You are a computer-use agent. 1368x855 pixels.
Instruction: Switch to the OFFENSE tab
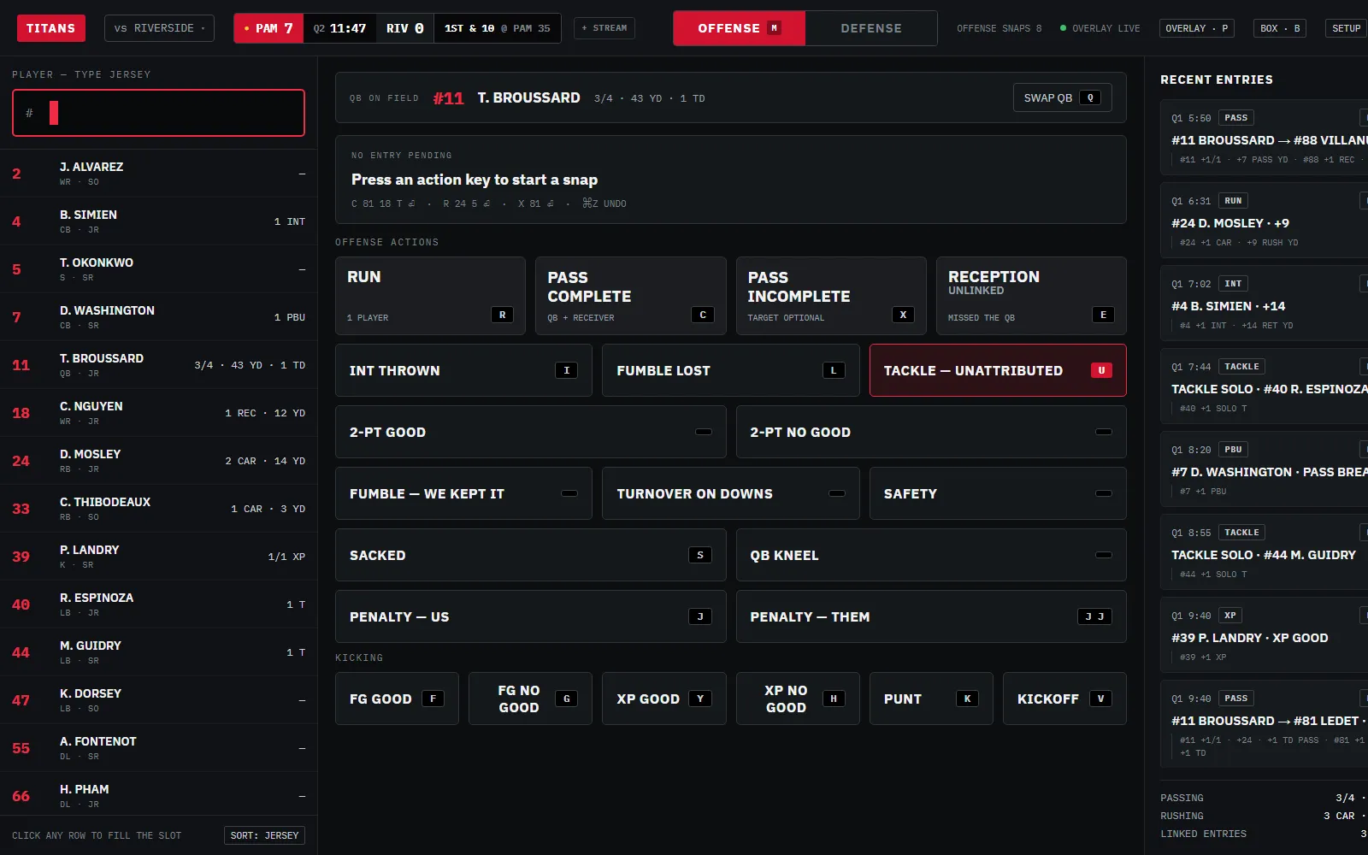pos(739,28)
